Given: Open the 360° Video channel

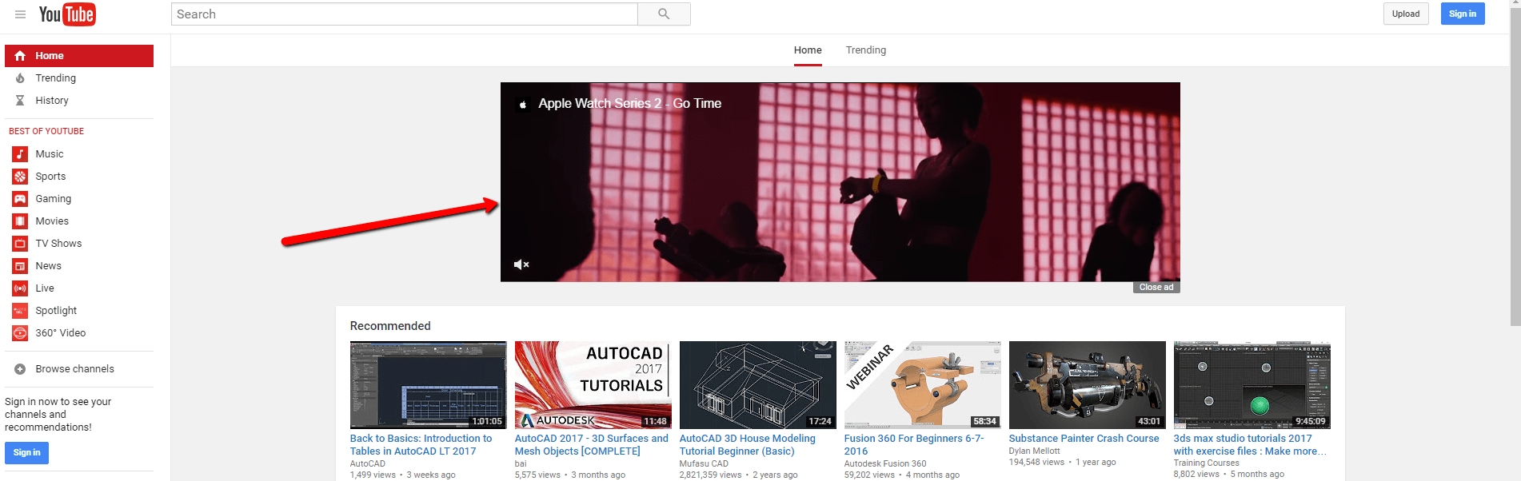Looking at the screenshot, I should coord(60,333).
